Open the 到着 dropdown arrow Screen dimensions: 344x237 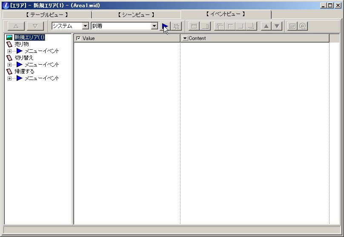(x=155, y=26)
